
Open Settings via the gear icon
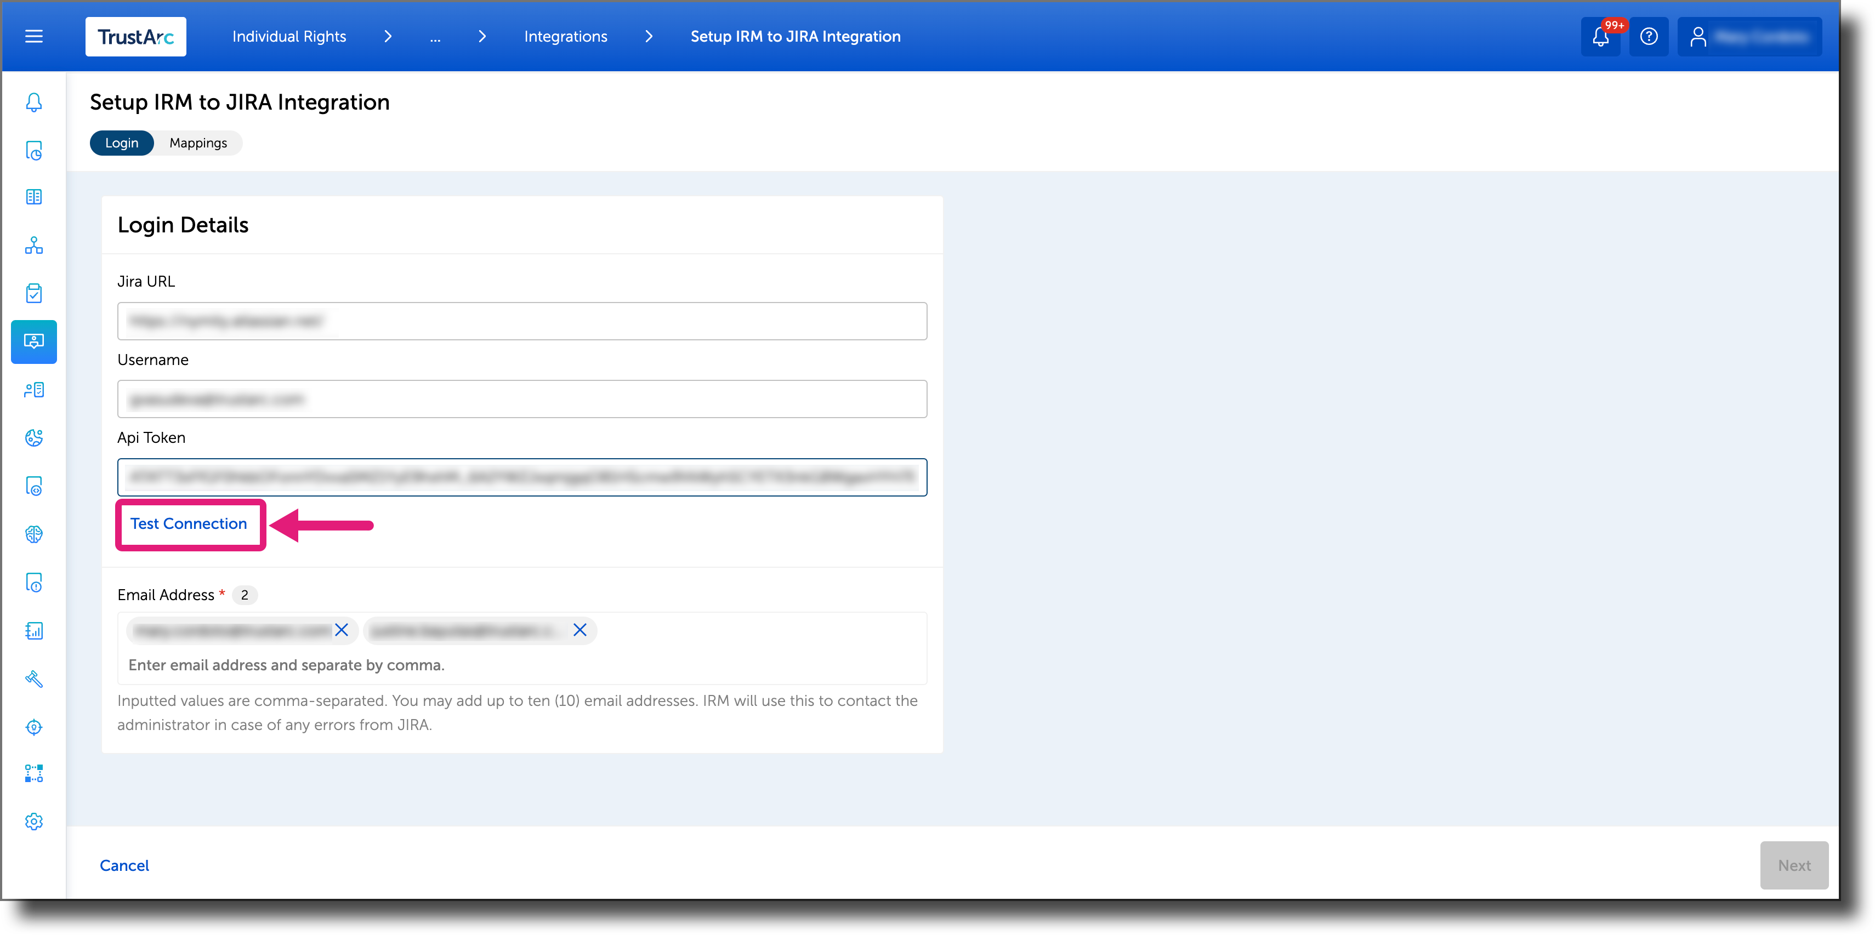point(33,821)
